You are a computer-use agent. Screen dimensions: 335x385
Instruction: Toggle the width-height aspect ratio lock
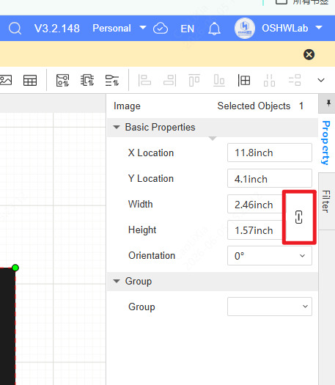[x=298, y=217]
